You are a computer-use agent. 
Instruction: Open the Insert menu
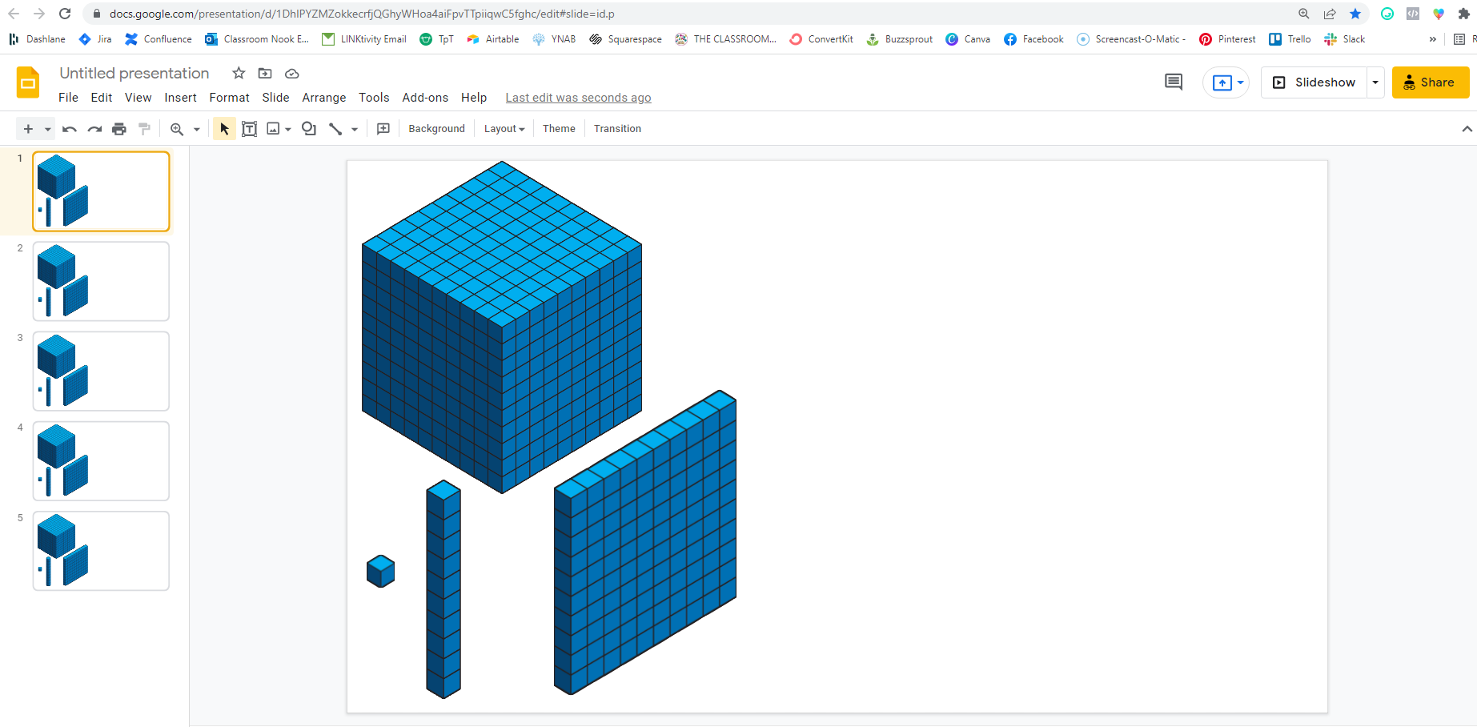click(x=180, y=98)
